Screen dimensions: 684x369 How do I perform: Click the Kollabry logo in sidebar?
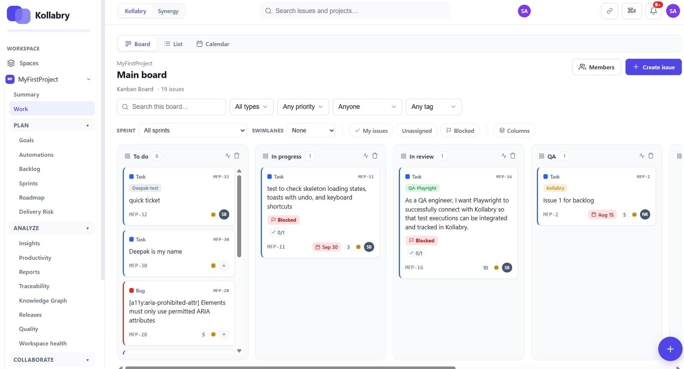tap(38, 15)
